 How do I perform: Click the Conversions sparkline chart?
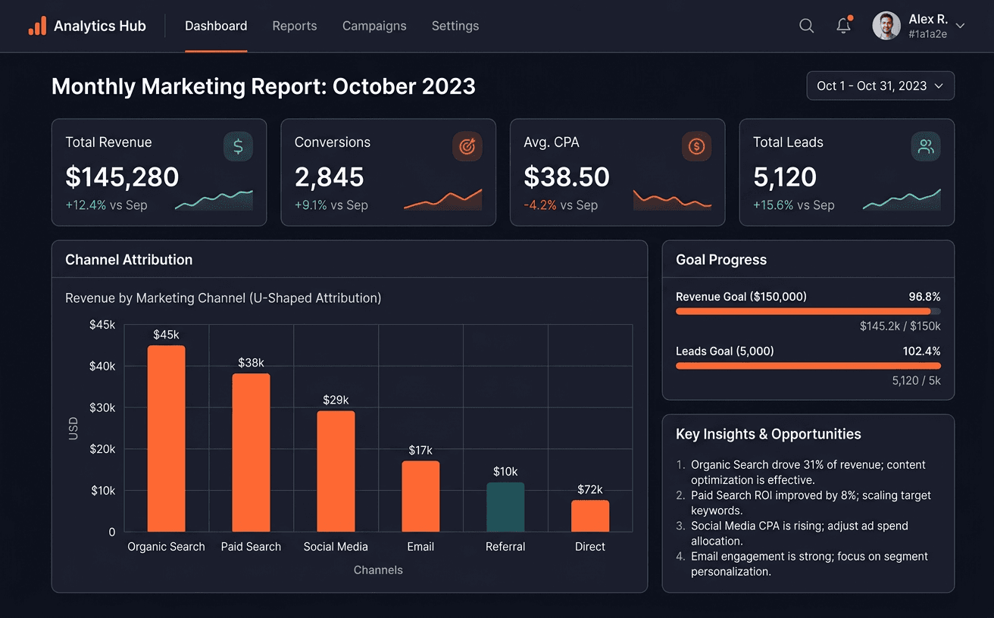[443, 199]
